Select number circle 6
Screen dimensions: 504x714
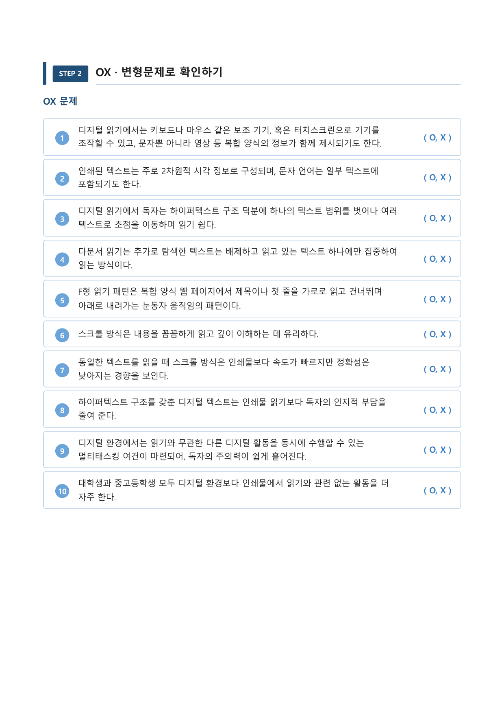click(x=62, y=335)
